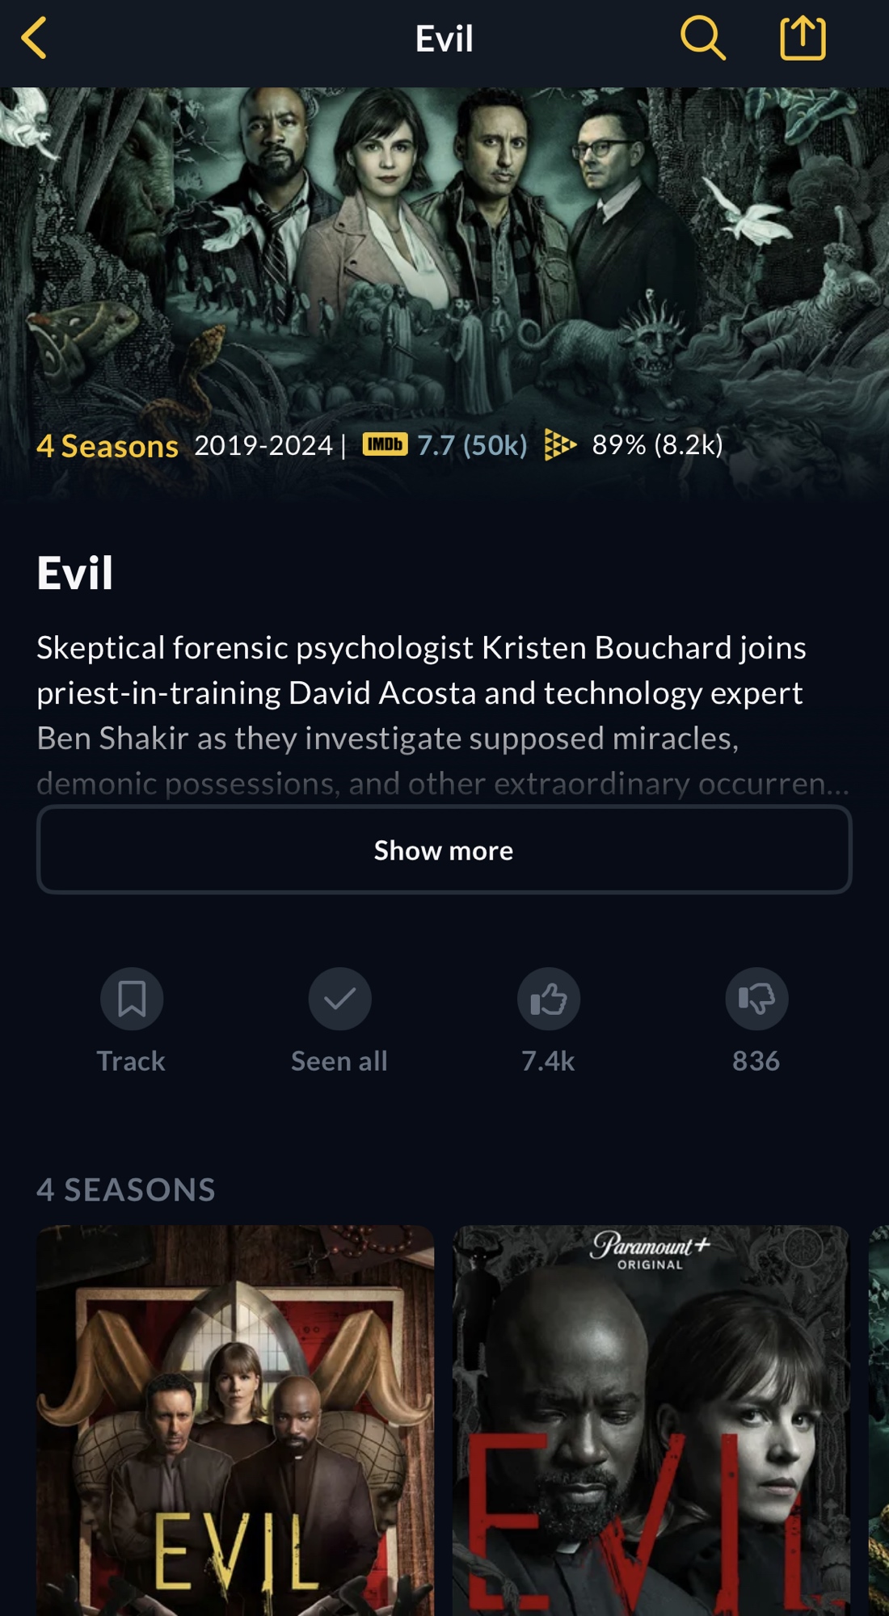Open search with magnifier icon
Image resolution: width=889 pixels, height=1616 pixels.
click(702, 38)
